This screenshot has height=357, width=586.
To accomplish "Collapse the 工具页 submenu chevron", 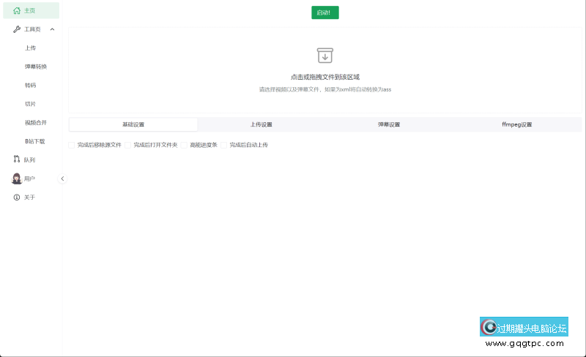I will (x=52, y=29).
